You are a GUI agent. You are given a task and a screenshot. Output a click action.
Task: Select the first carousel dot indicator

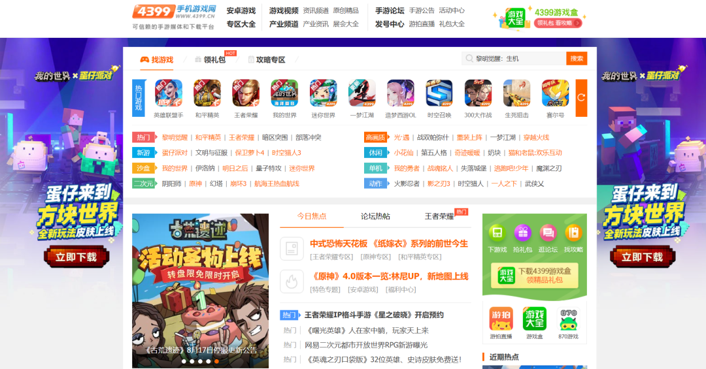point(184,361)
